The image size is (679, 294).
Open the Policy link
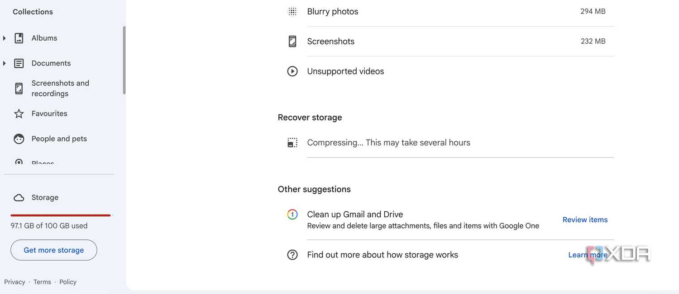click(68, 282)
